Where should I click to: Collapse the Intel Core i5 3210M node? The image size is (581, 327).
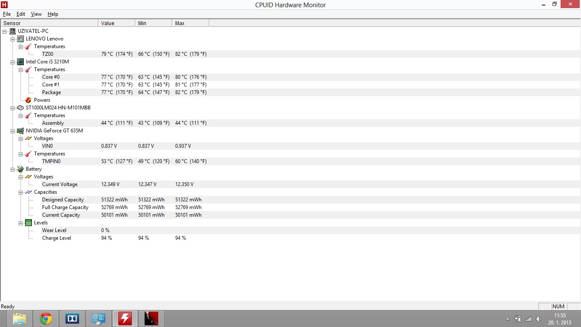click(x=13, y=62)
